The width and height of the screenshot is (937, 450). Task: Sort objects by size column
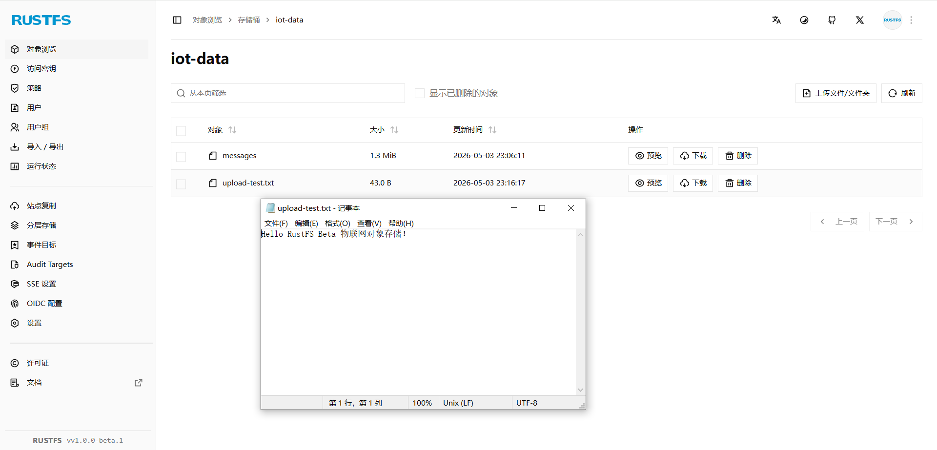394,130
